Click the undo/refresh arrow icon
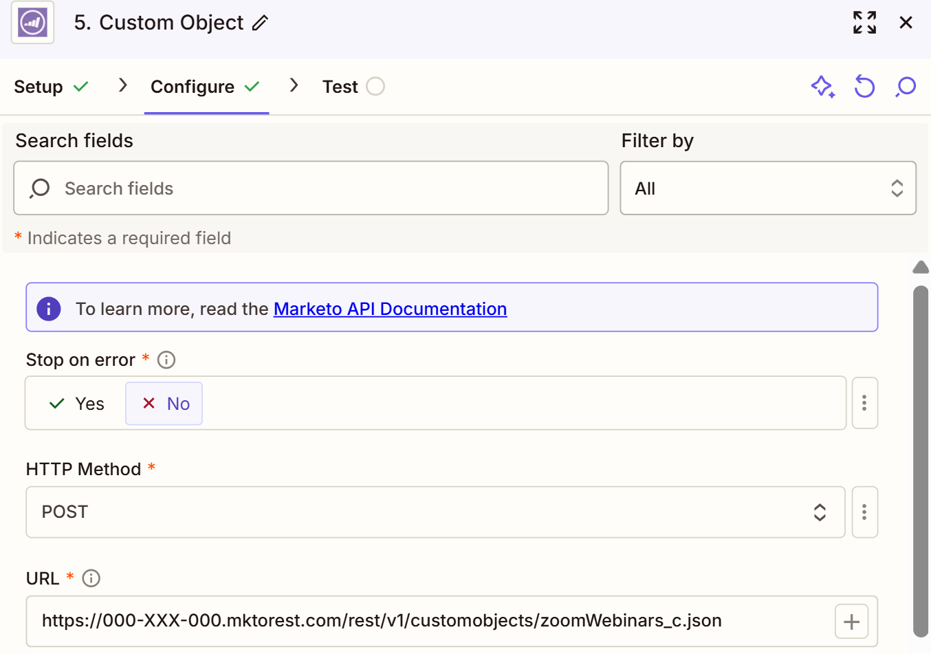Screen dimensions: 931x654 (x=864, y=87)
